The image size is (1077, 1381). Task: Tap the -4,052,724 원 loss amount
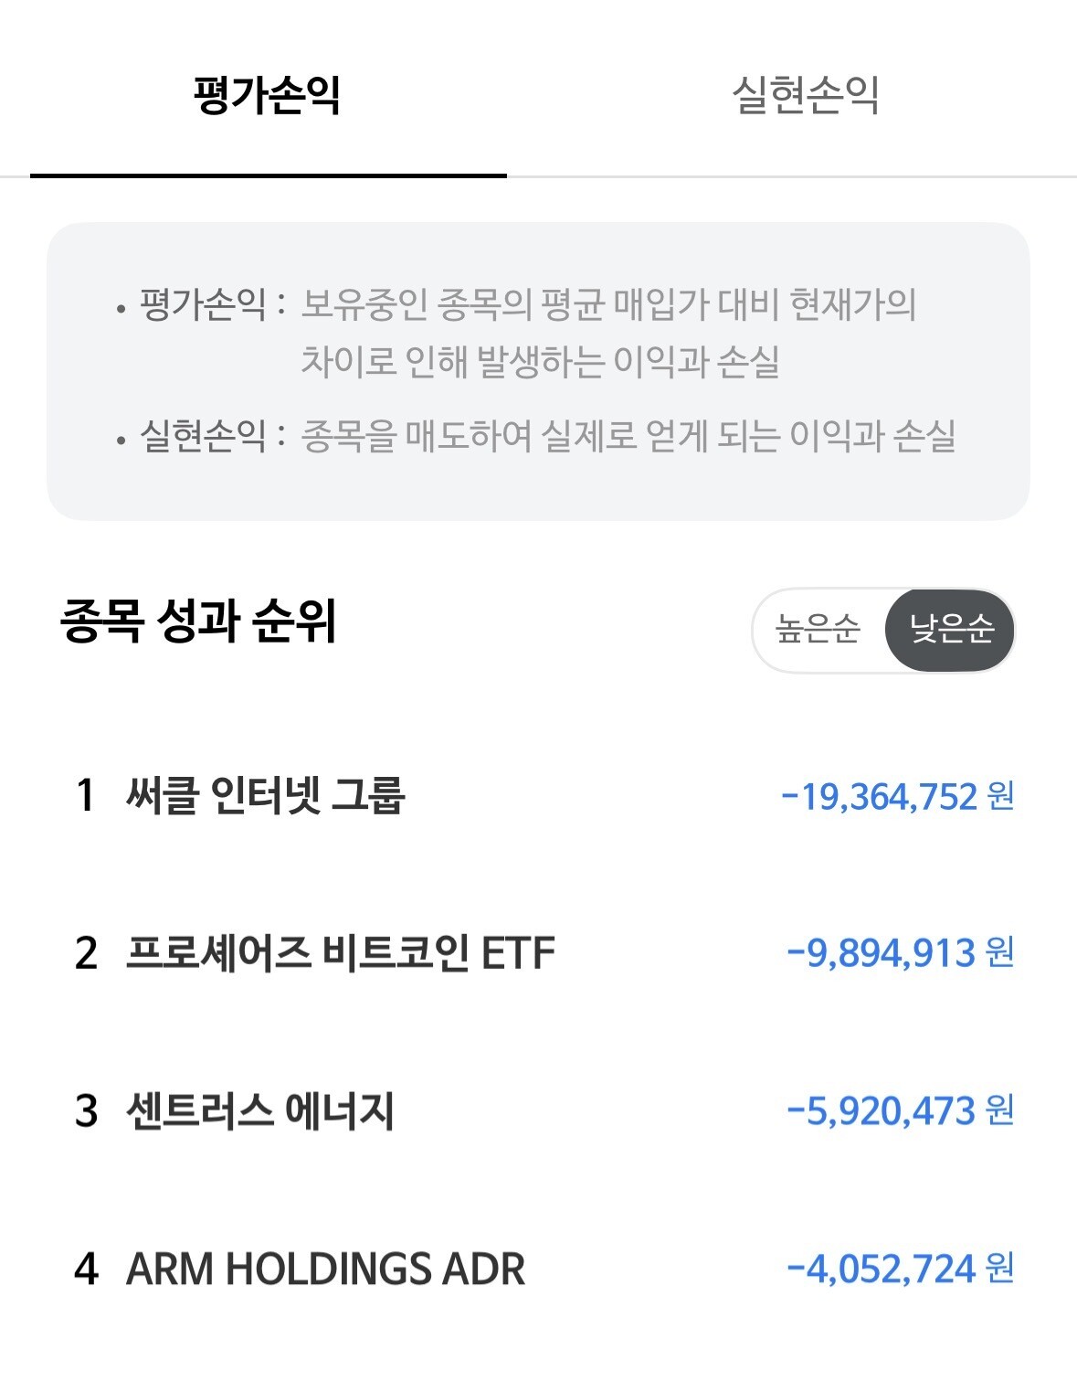pos(900,1269)
